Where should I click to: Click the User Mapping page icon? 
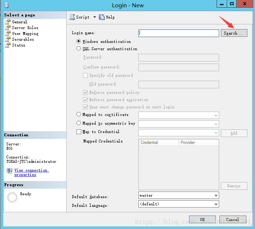click(8, 33)
